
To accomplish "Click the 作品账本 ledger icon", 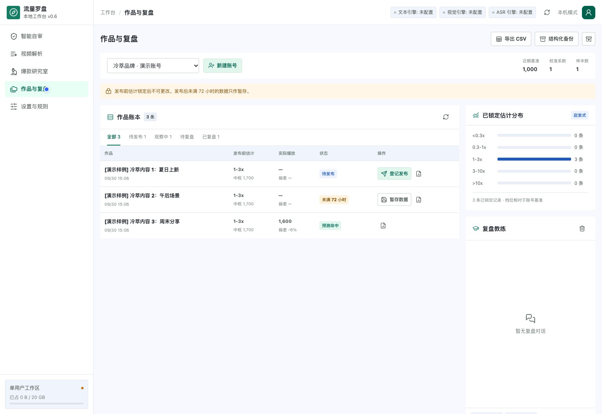I will coord(110,117).
